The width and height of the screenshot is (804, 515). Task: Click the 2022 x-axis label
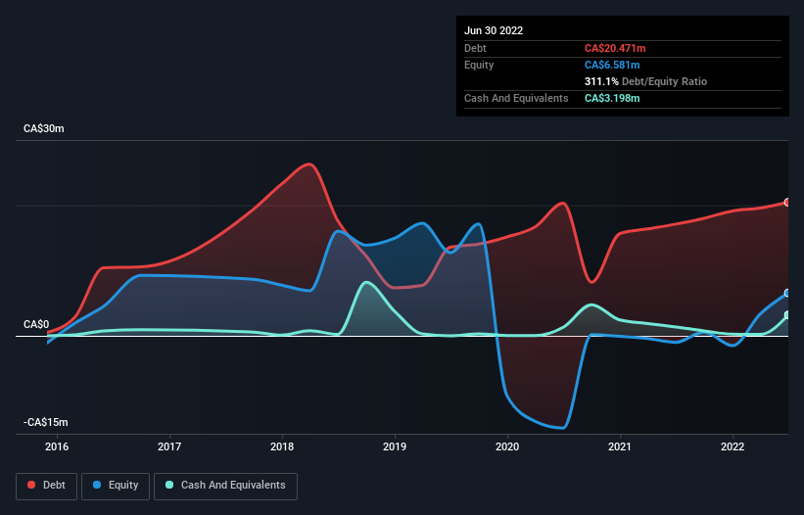coord(733,446)
